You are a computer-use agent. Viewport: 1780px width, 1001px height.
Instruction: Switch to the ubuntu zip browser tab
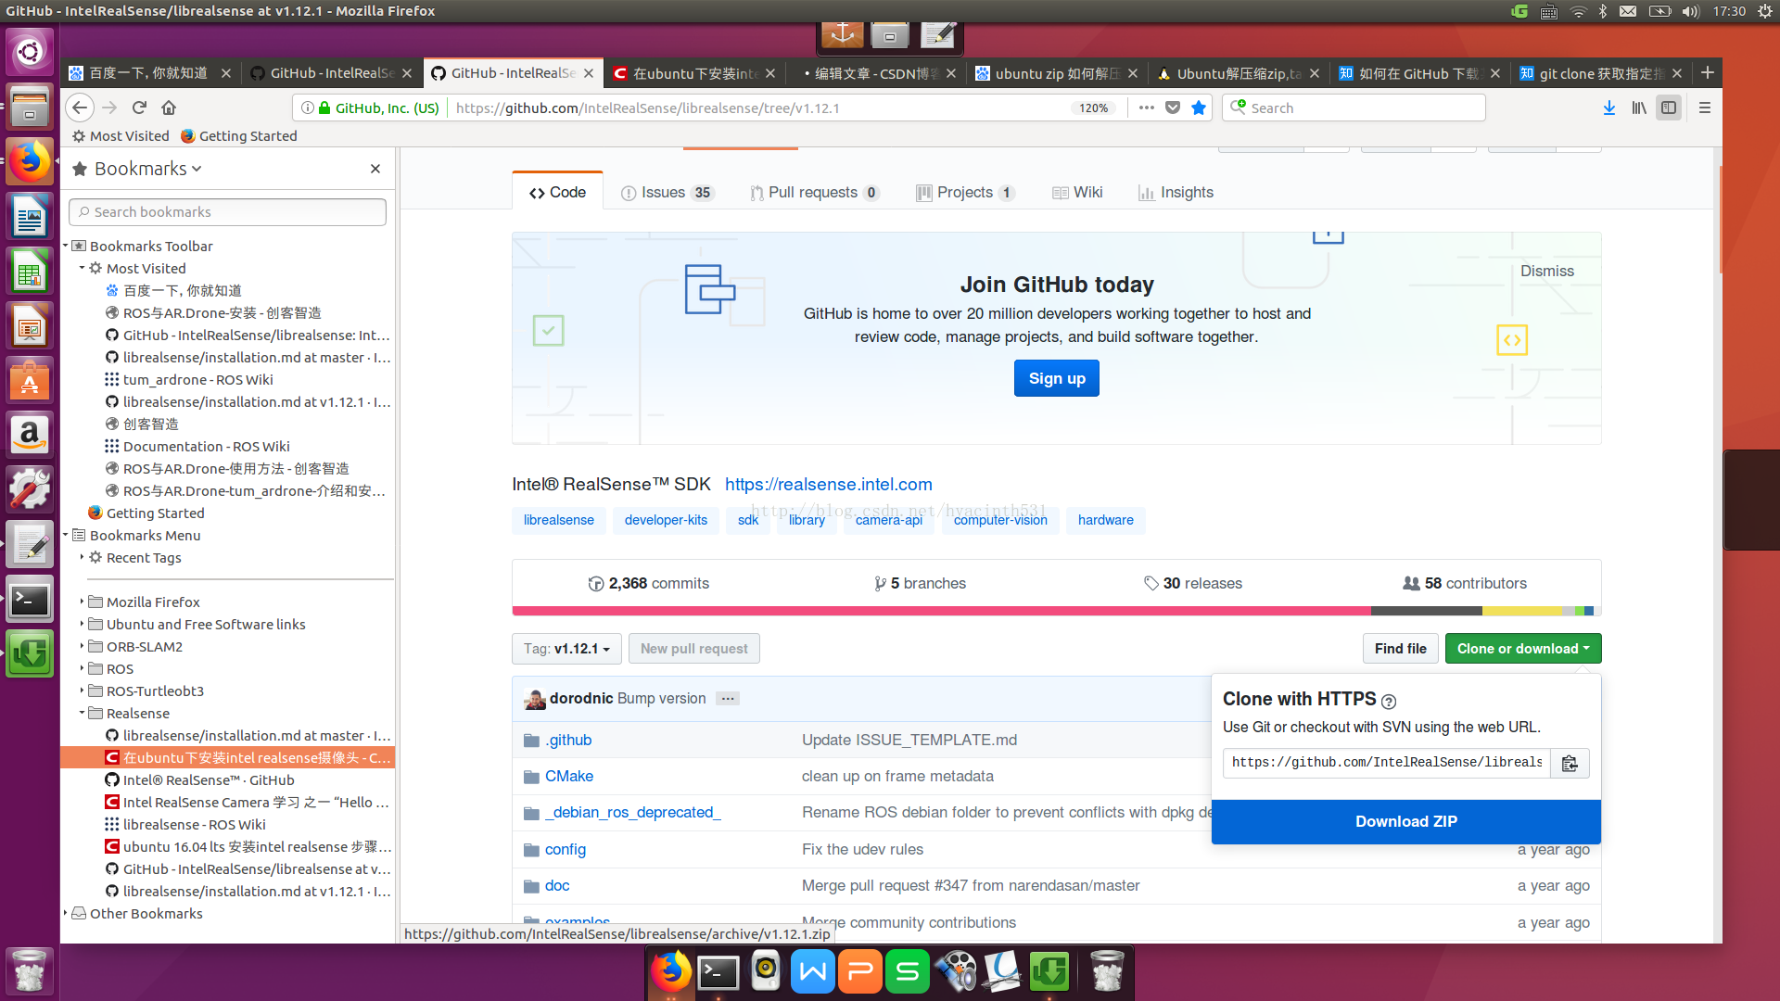(1057, 73)
